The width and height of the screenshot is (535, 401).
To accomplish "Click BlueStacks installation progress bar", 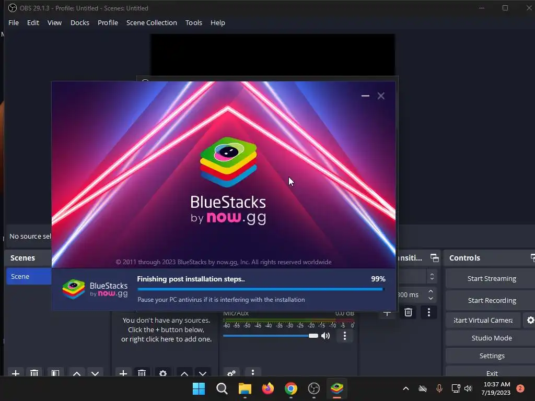I will [x=261, y=289].
